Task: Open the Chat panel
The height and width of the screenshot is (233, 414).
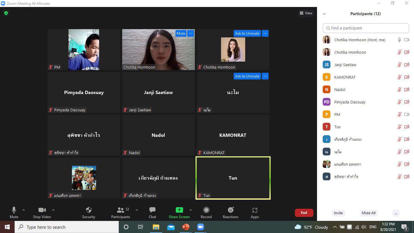Action: point(152,210)
